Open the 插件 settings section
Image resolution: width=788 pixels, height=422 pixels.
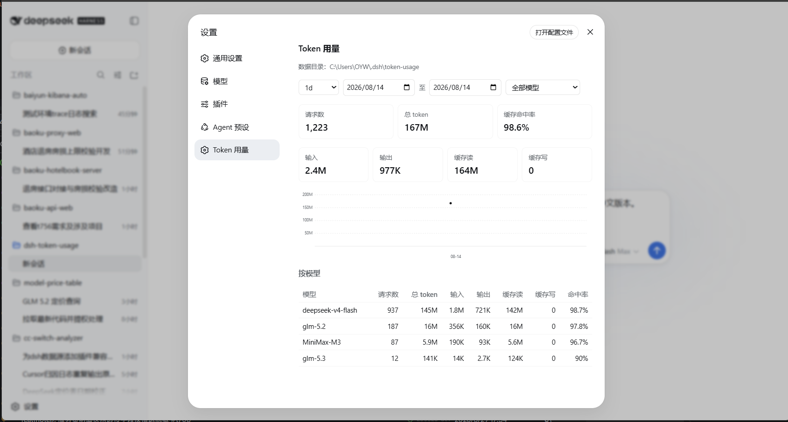point(237,104)
